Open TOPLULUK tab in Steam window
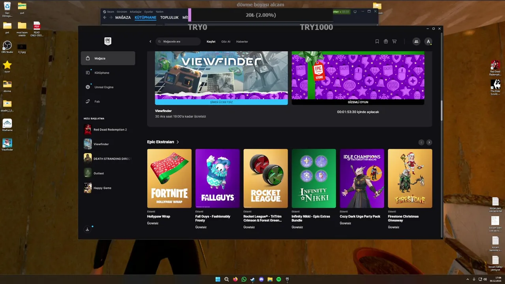Image resolution: width=505 pixels, height=284 pixels. tap(169, 17)
